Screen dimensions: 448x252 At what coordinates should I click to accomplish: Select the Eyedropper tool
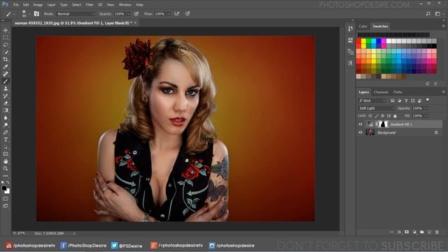[6, 66]
